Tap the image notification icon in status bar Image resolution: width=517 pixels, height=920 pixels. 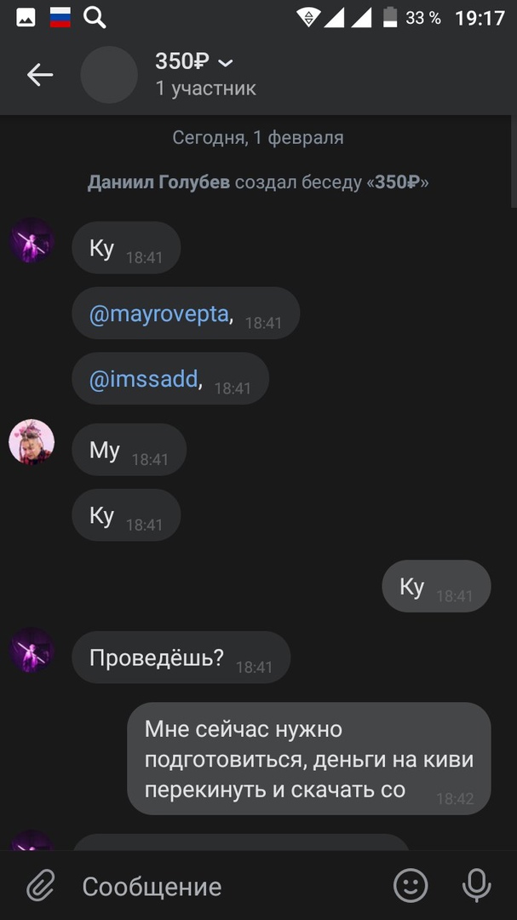click(26, 18)
